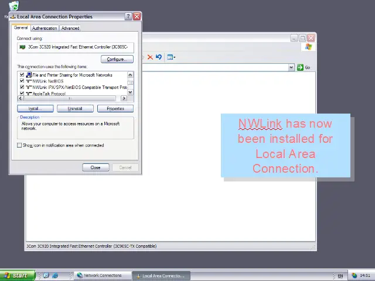
Task: Expand the address bar dropdown arrow
Action: pos(291,67)
